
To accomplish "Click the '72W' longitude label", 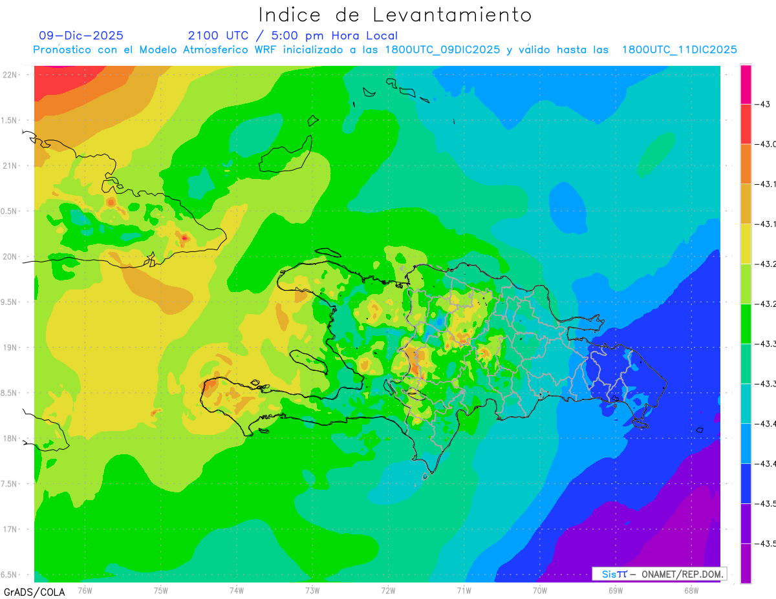I will click(388, 591).
